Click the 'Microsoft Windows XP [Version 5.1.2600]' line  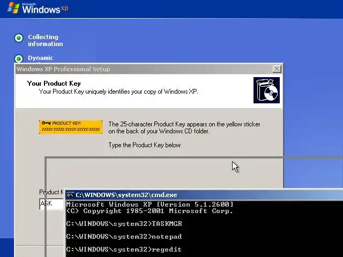150,205
